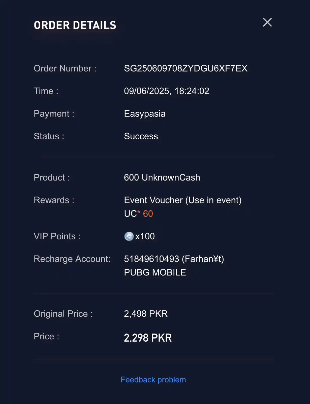Click the Recharge Account label

pos(72,259)
